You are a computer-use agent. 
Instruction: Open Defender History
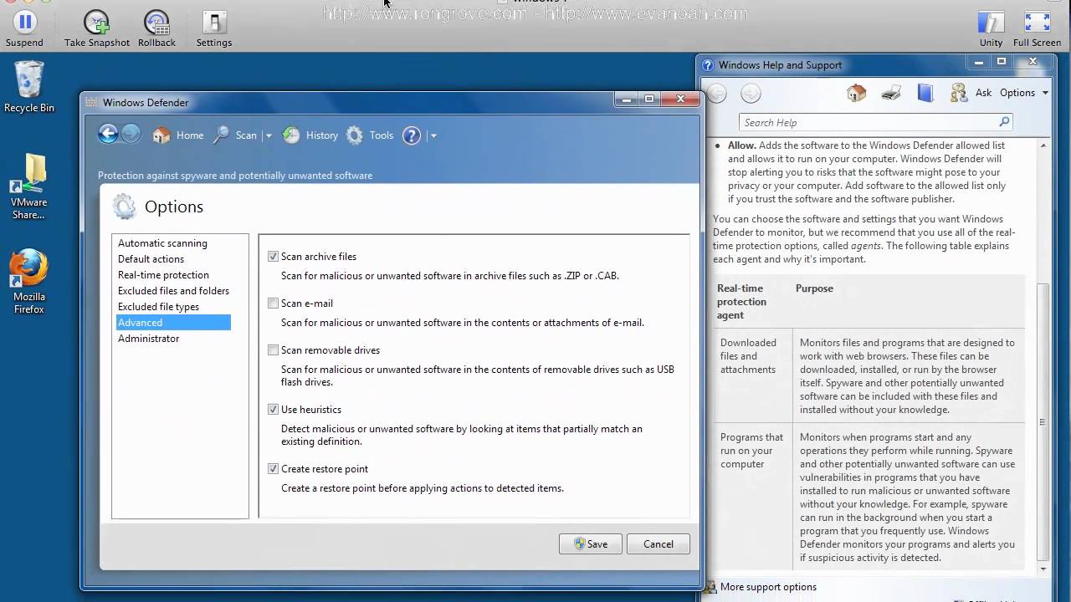[x=310, y=135]
